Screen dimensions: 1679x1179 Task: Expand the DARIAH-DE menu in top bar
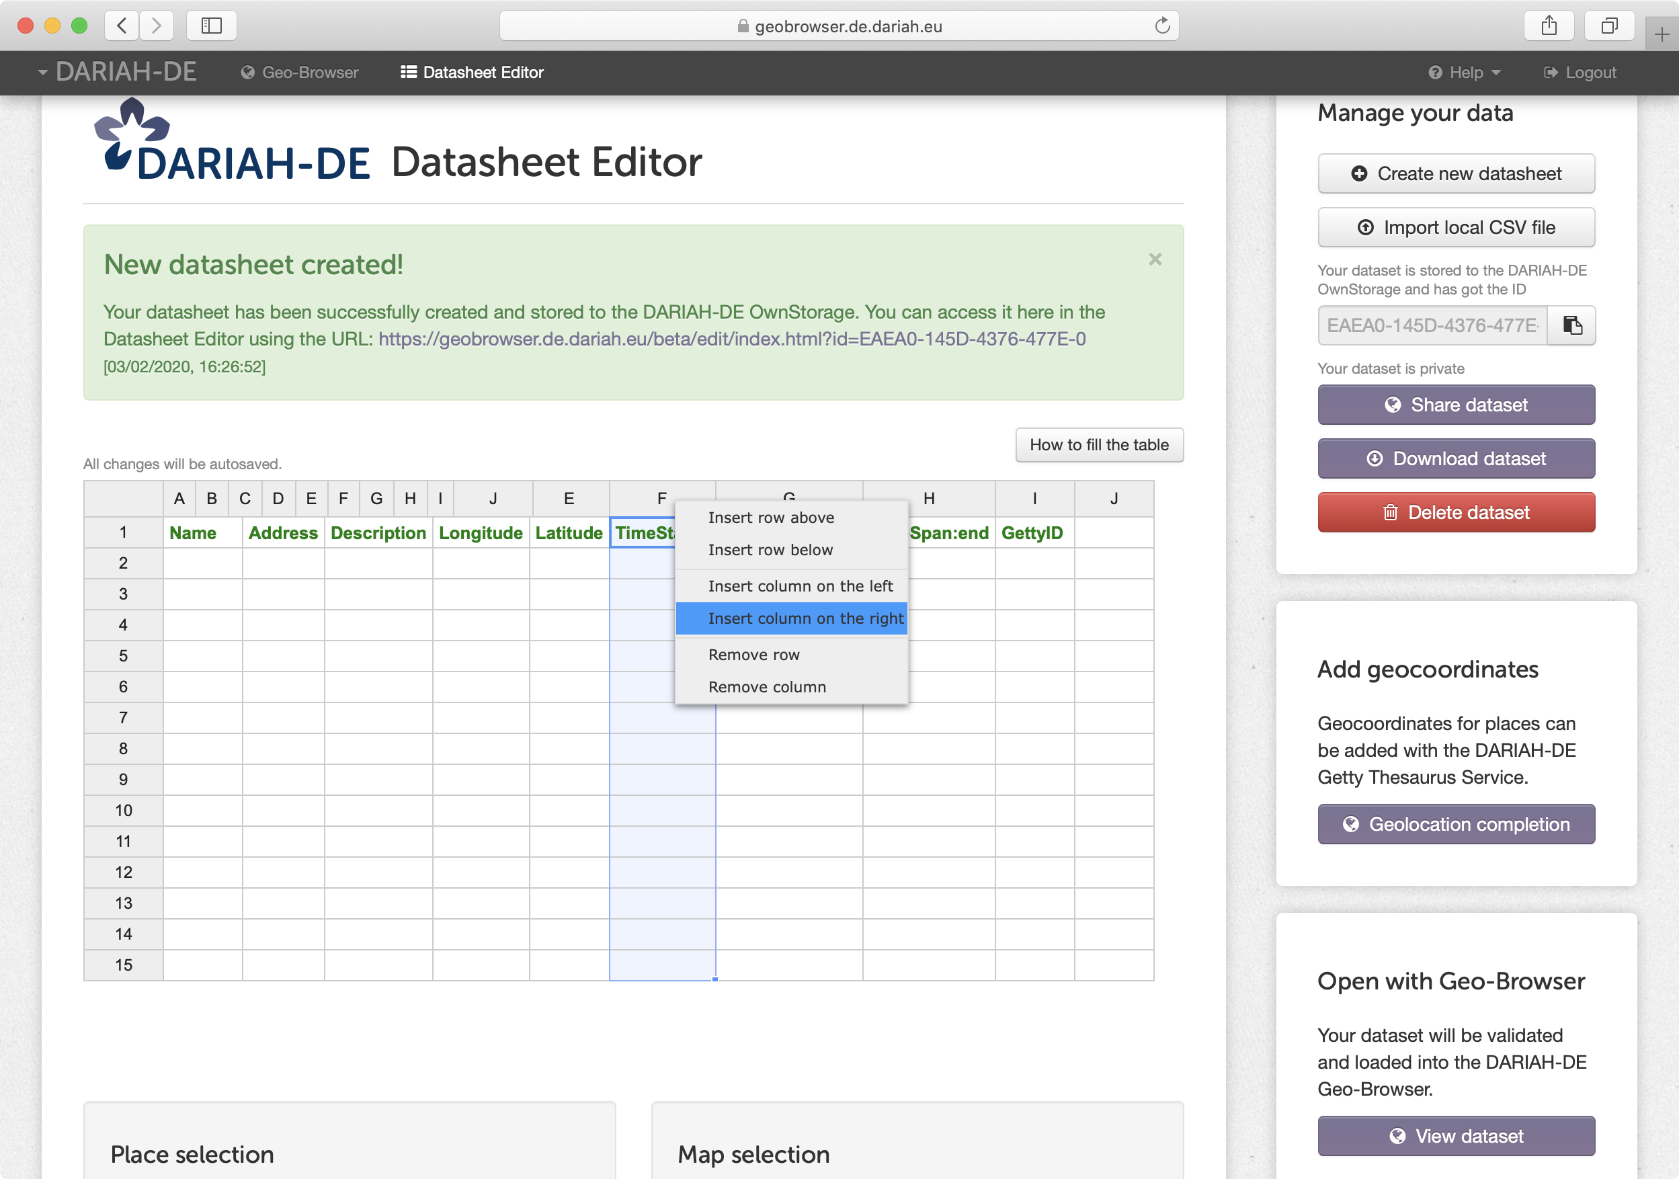(x=115, y=71)
